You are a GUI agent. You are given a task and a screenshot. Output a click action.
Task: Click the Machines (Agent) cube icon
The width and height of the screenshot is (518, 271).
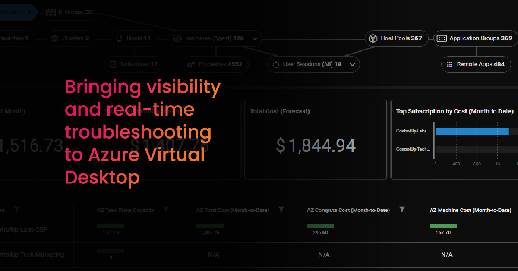[177, 38]
